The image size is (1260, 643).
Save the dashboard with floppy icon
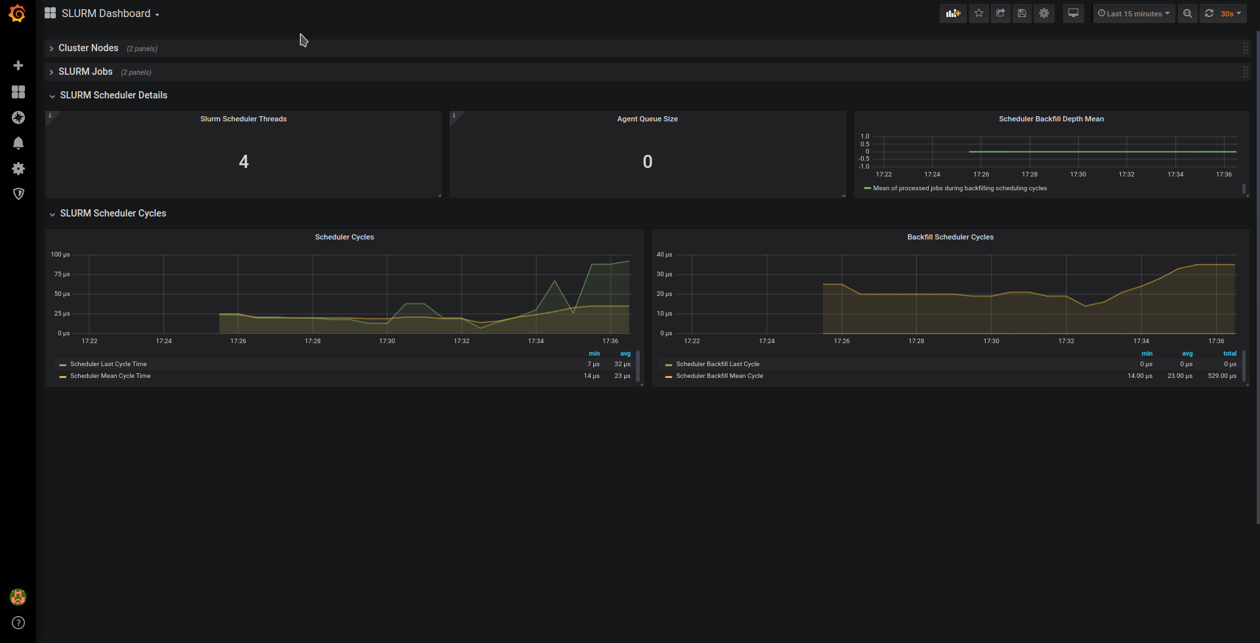point(1022,13)
